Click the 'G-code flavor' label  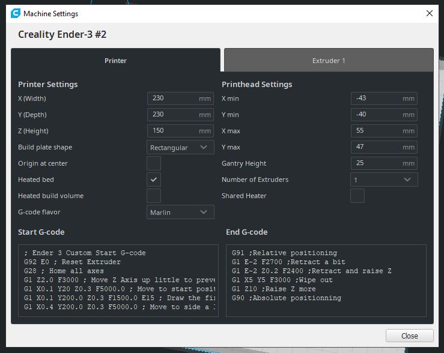coord(39,212)
